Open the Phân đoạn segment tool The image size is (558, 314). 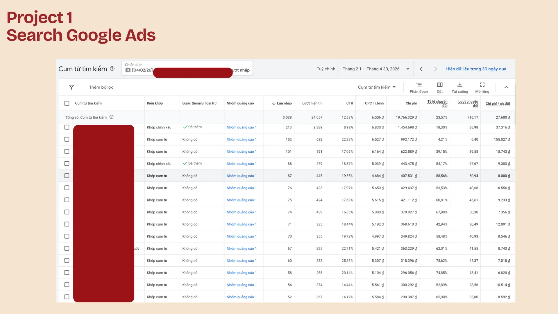click(x=419, y=87)
